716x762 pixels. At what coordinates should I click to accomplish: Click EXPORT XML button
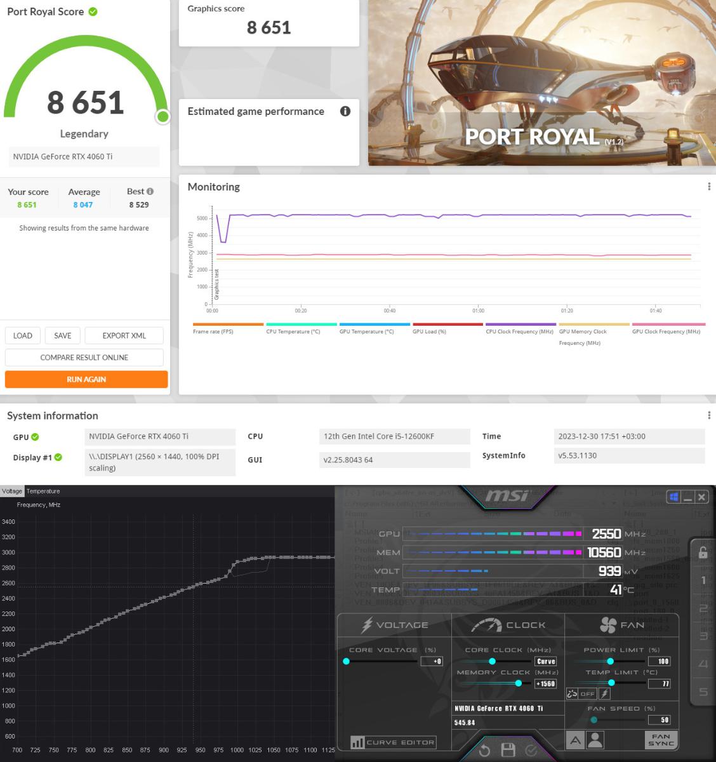124,335
